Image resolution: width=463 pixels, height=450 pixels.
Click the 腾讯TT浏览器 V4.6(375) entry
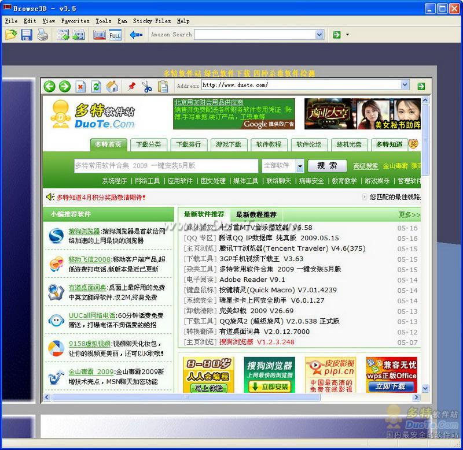pos(292,248)
